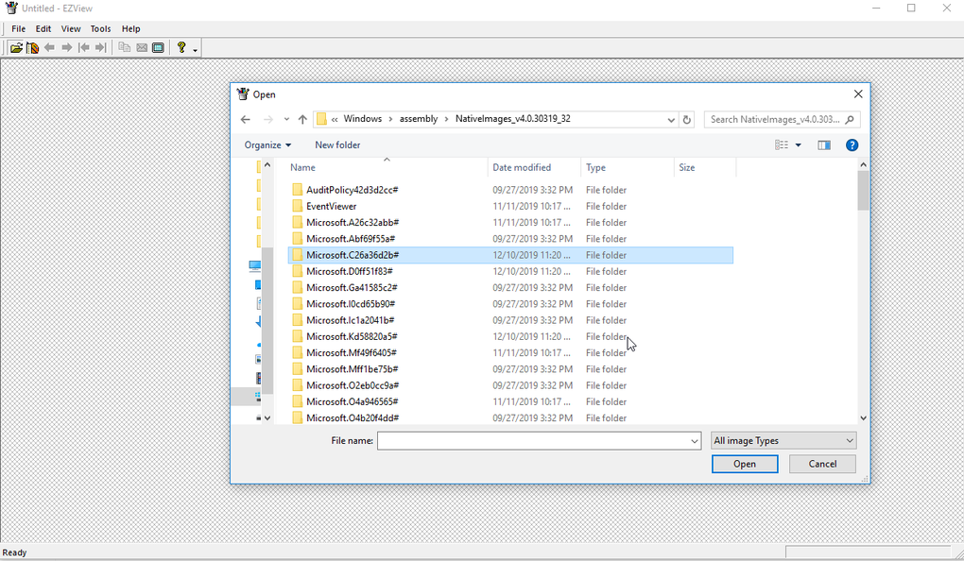Open the View menu
964x561 pixels.
(71, 29)
